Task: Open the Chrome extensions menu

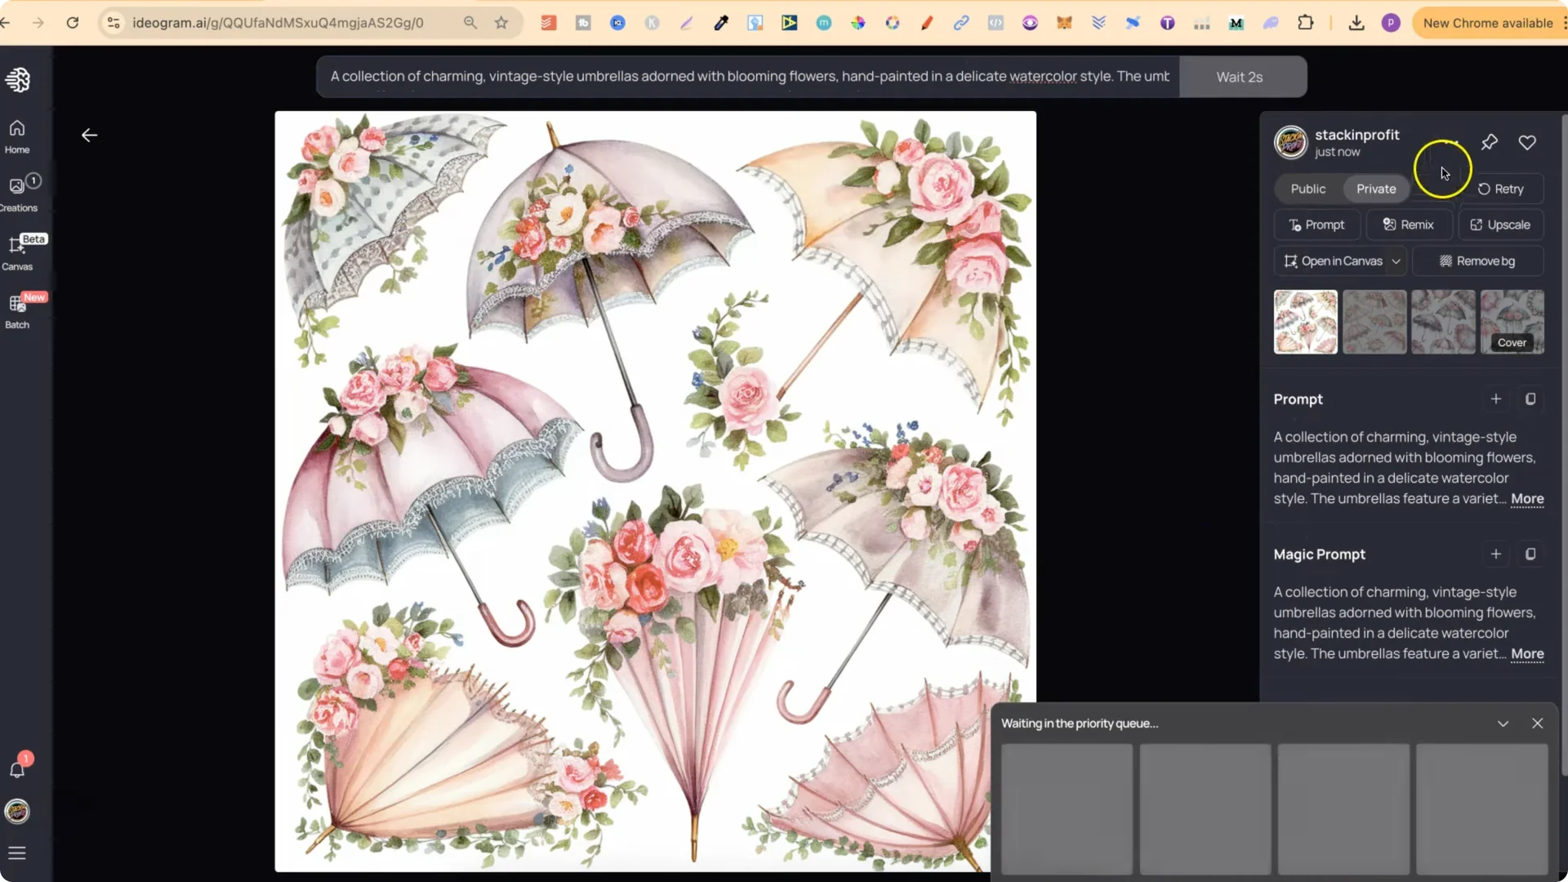Action: pos(1307,23)
